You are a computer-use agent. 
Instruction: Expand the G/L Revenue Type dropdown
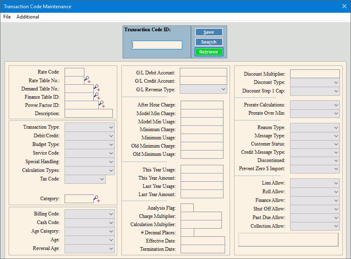click(x=204, y=89)
